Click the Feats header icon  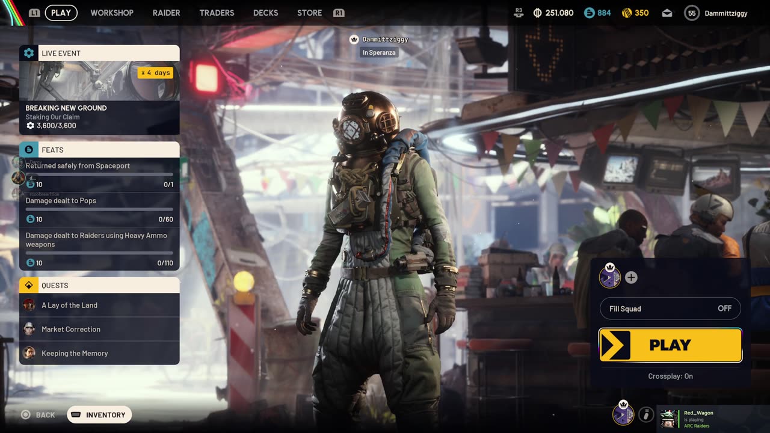tap(28, 150)
